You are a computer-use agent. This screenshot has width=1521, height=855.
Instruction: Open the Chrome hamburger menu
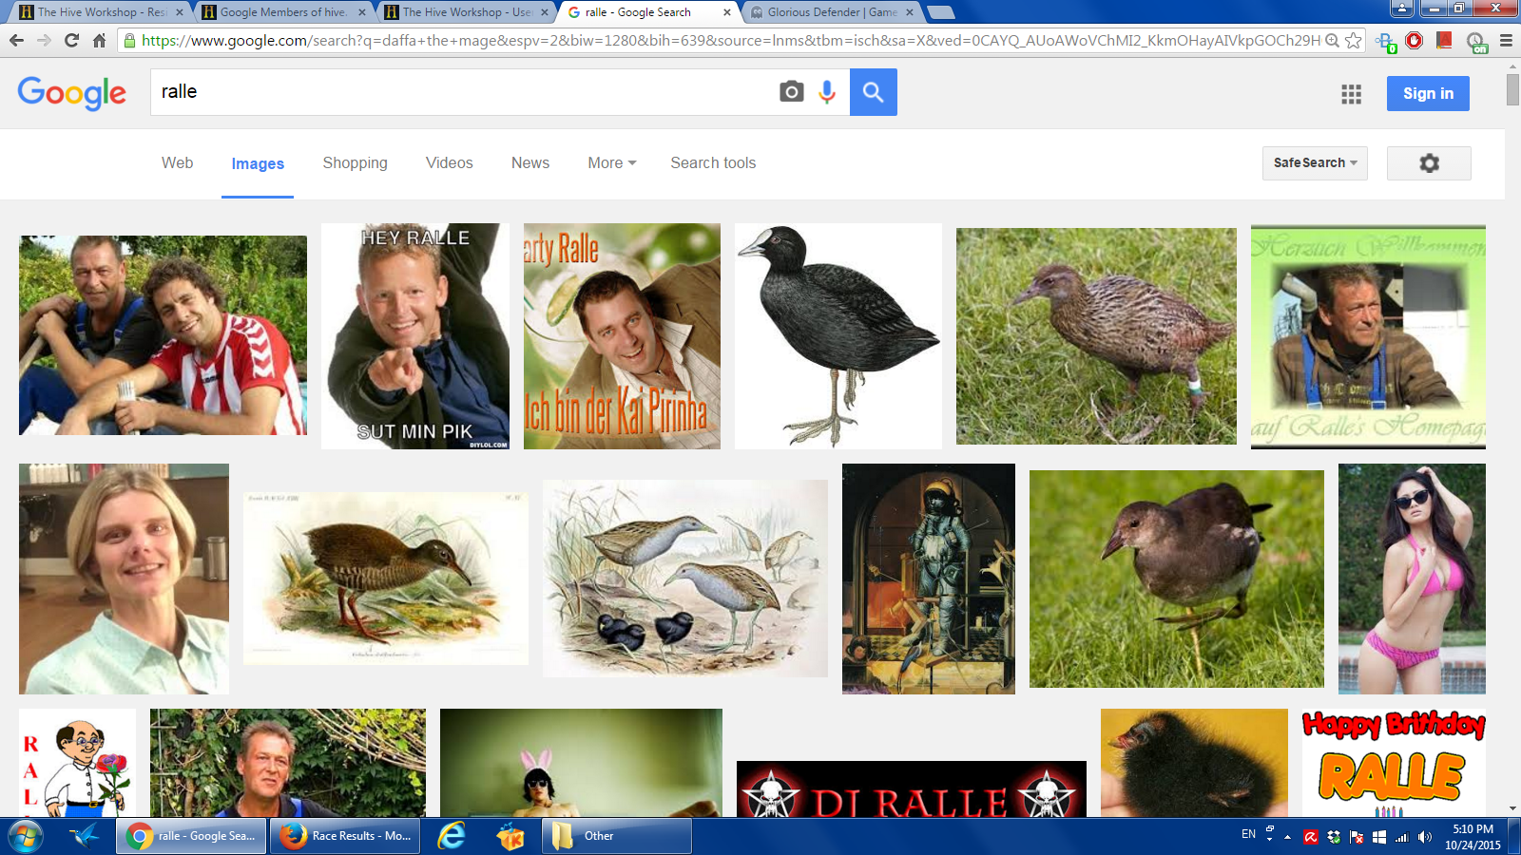pos(1506,40)
